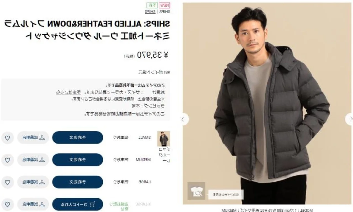Favorite the SMALL size with heart icon
The image size is (353, 212).
coord(7,138)
